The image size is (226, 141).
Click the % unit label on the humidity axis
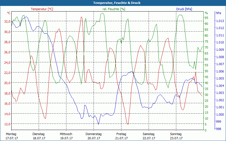click(x=206, y=13)
